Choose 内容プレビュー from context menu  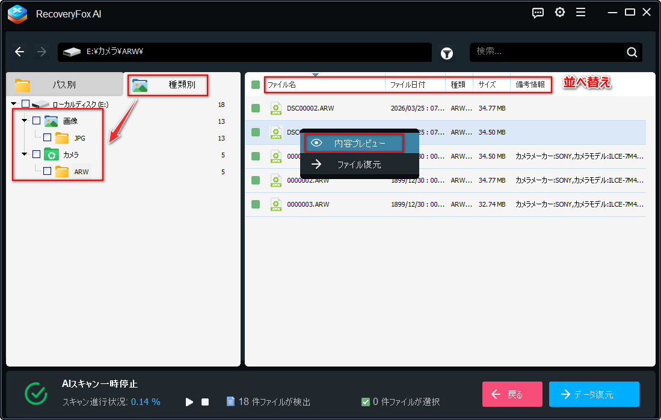coord(360,143)
